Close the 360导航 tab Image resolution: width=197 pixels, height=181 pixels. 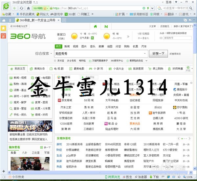tap(58, 20)
